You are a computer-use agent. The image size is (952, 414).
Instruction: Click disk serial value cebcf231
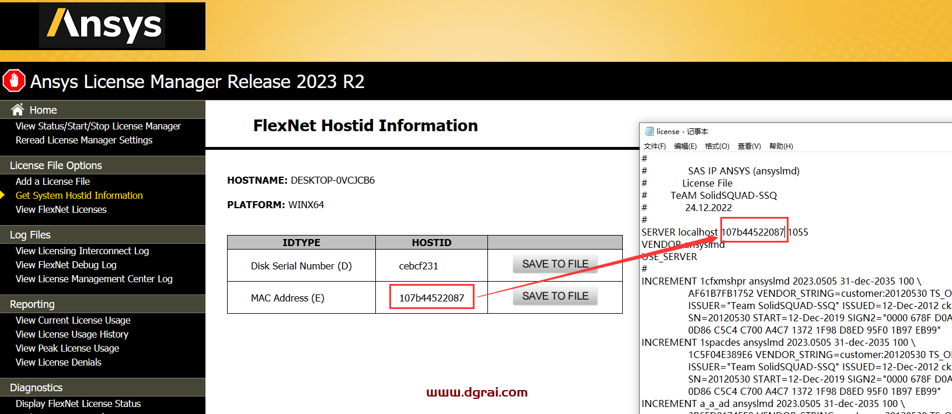tap(419, 266)
